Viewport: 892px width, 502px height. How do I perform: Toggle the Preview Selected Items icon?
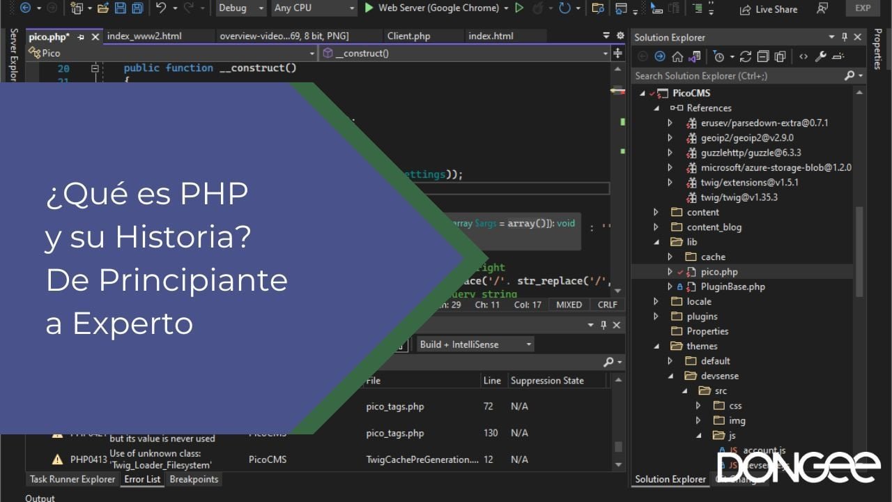coord(838,56)
